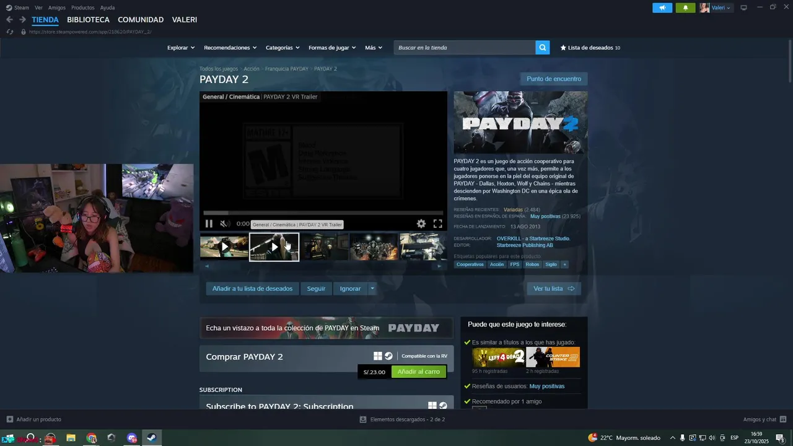The image size is (793, 446).
Task: Expand the Formas de jugar menu
Action: point(332,48)
